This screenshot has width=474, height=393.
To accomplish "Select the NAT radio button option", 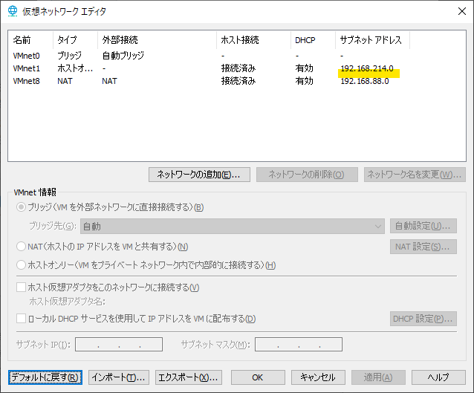I will tap(21, 247).
